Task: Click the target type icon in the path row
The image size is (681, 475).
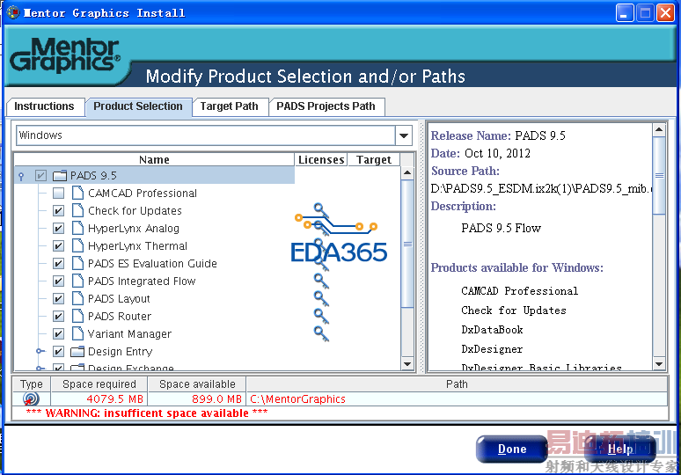Action: coord(31,398)
